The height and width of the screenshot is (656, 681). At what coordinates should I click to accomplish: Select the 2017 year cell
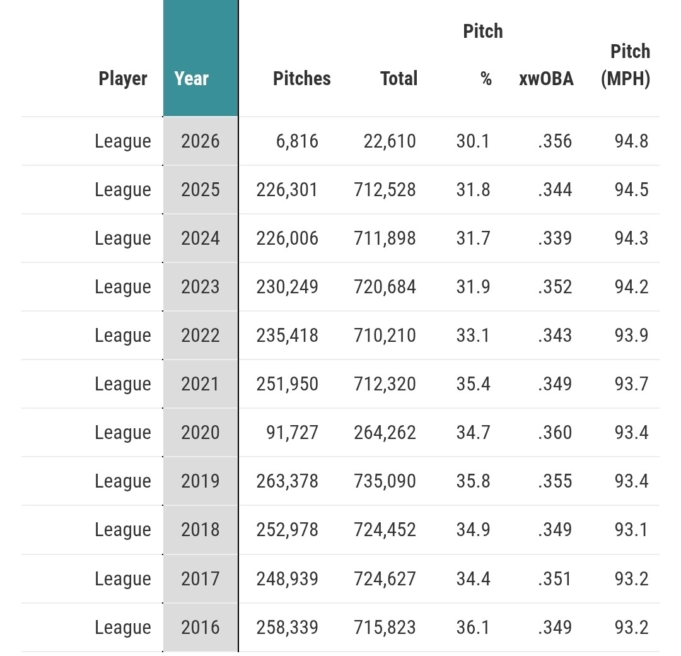pos(200,578)
